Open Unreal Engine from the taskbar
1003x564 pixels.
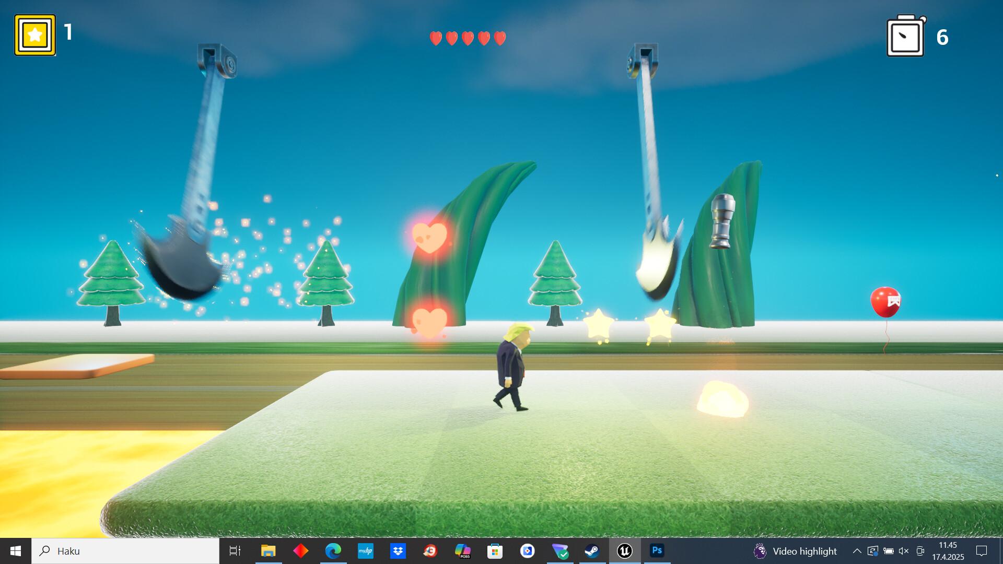tap(625, 551)
